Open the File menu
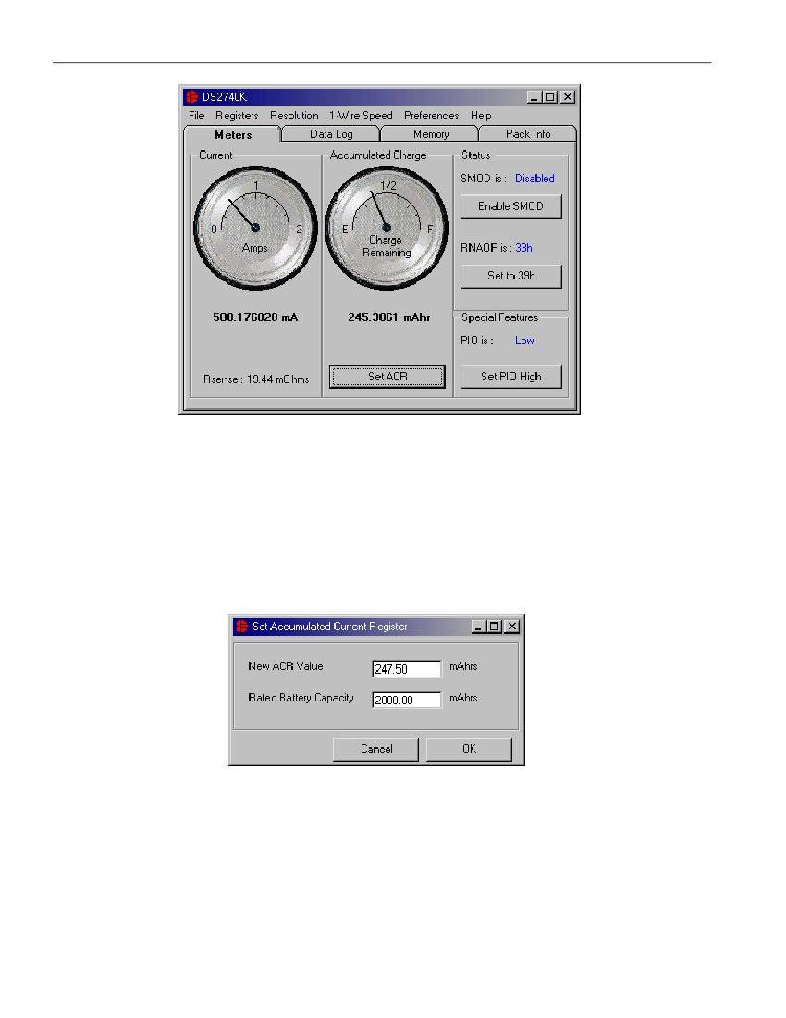 (196, 116)
